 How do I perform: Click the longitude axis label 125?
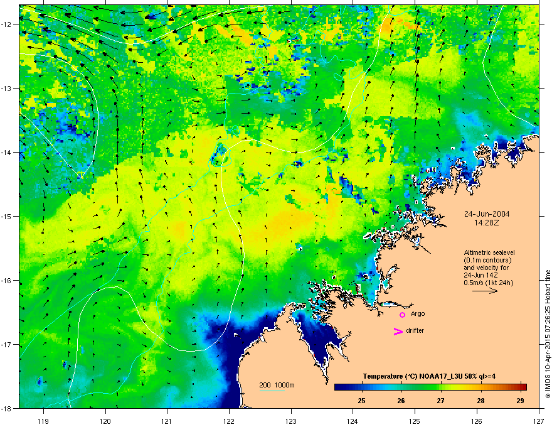click(415, 421)
